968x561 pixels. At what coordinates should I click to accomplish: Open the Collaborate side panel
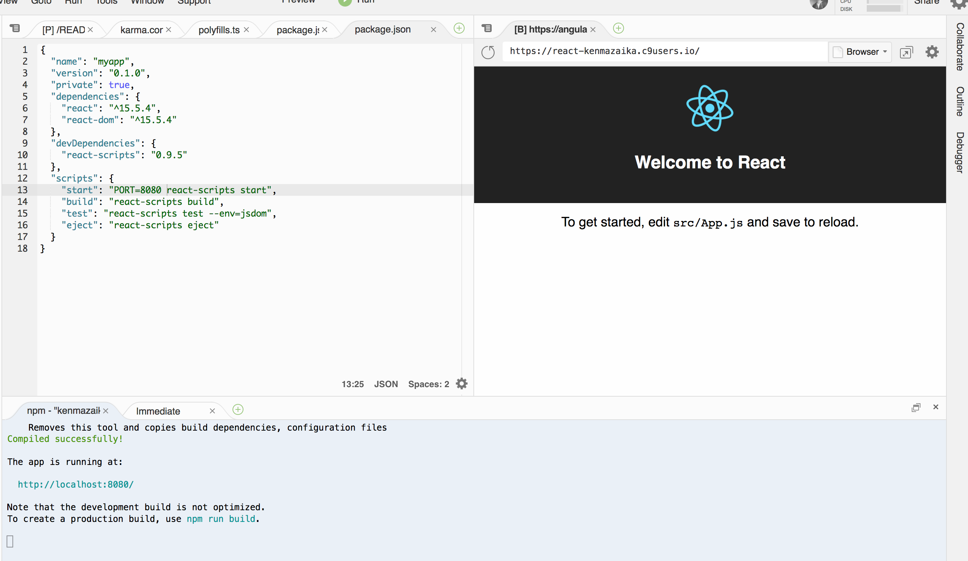tap(960, 47)
